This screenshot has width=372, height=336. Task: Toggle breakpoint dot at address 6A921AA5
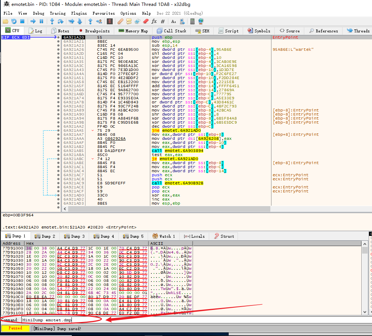coord(58,130)
